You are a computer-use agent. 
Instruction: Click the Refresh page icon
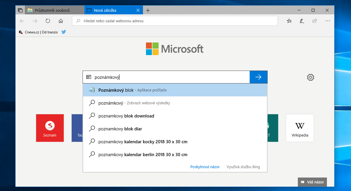[x=48, y=21]
